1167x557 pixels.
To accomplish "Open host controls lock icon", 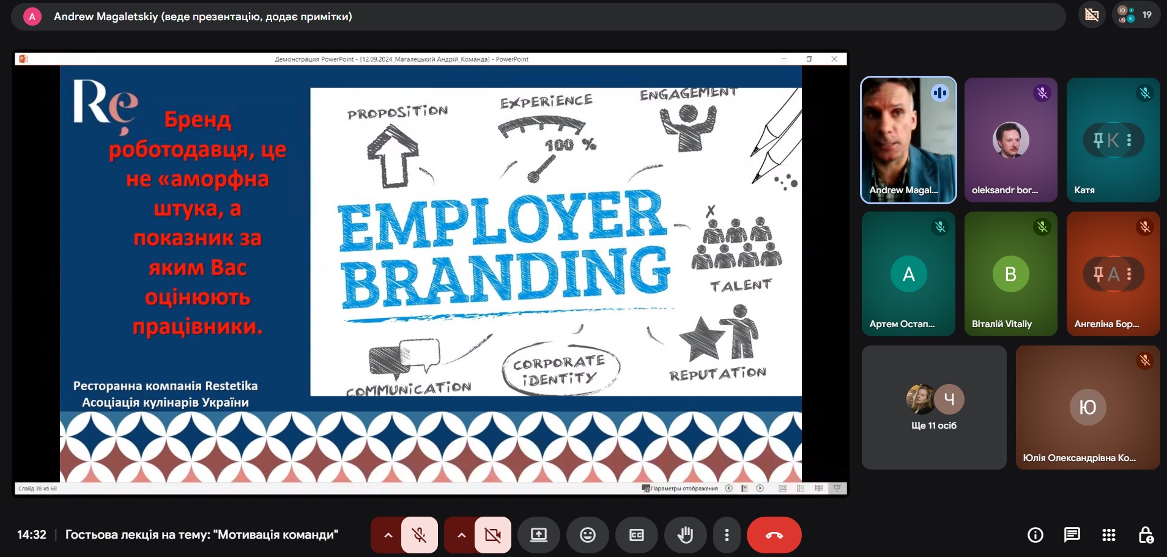I will pyautogui.click(x=1146, y=535).
